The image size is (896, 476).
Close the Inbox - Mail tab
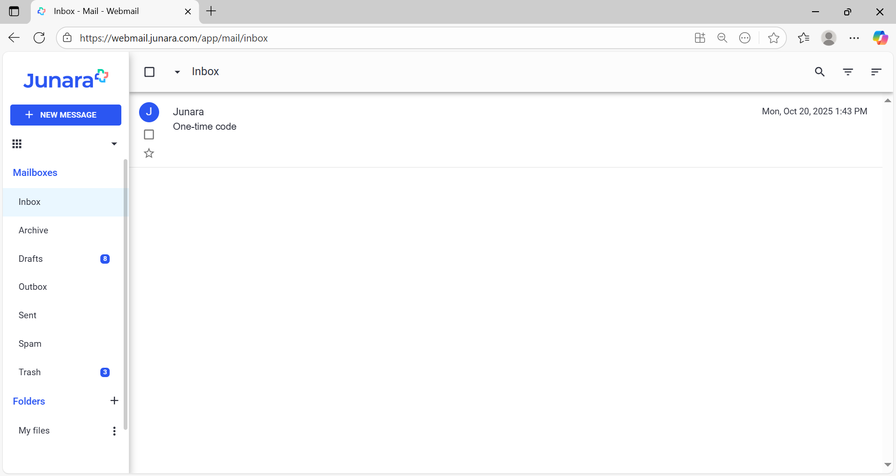[188, 12]
